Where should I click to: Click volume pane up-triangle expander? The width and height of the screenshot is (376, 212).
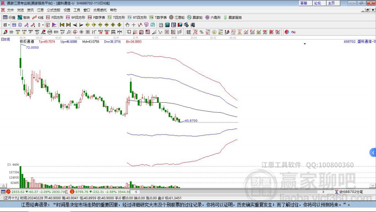[x=4, y=186]
